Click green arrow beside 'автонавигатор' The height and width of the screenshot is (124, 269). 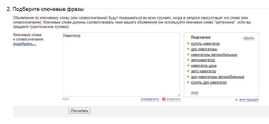[188, 60]
